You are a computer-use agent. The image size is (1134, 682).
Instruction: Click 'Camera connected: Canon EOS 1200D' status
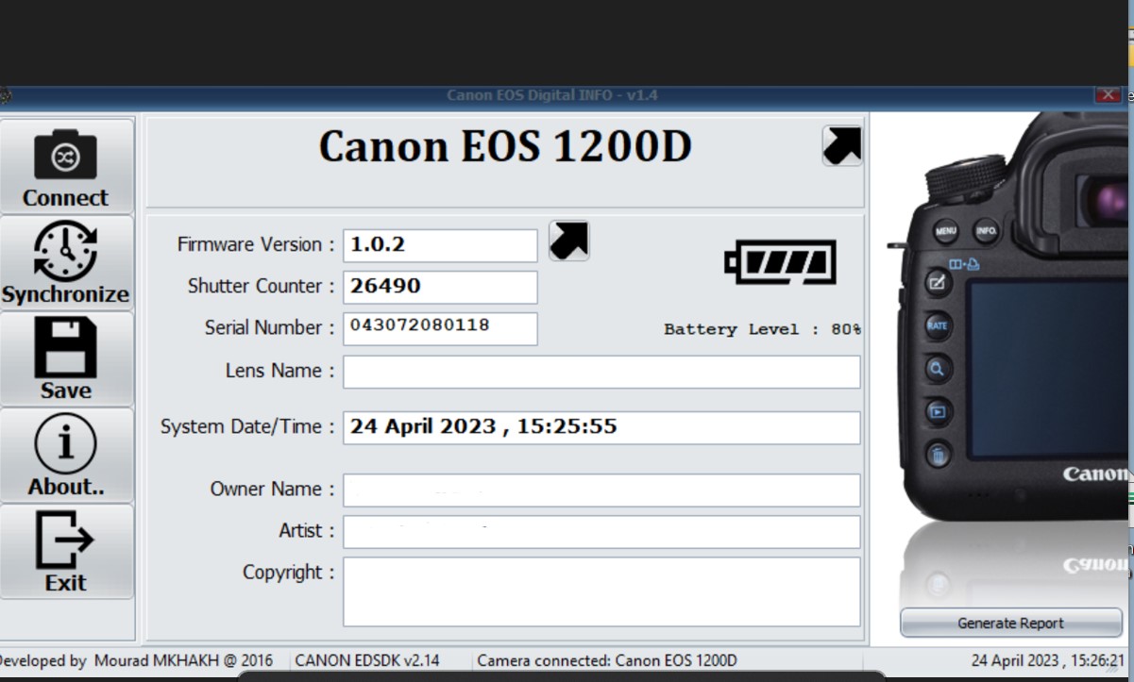pos(607,660)
